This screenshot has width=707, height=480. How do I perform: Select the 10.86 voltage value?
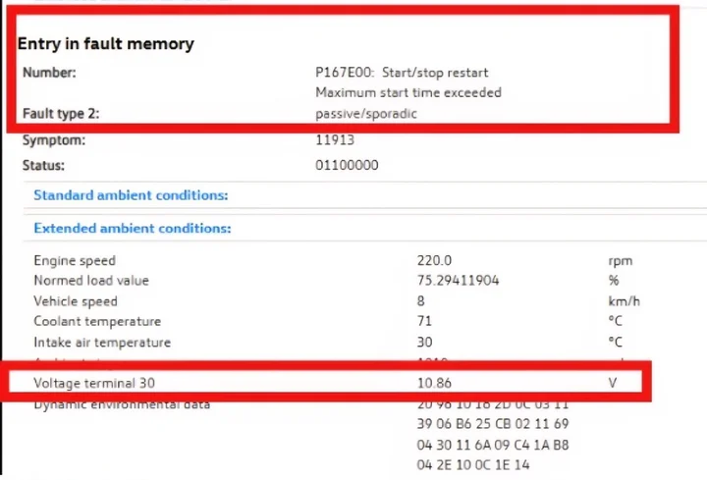pos(434,383)
